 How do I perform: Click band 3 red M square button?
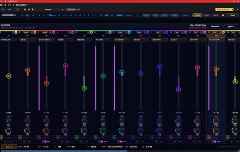39,137
